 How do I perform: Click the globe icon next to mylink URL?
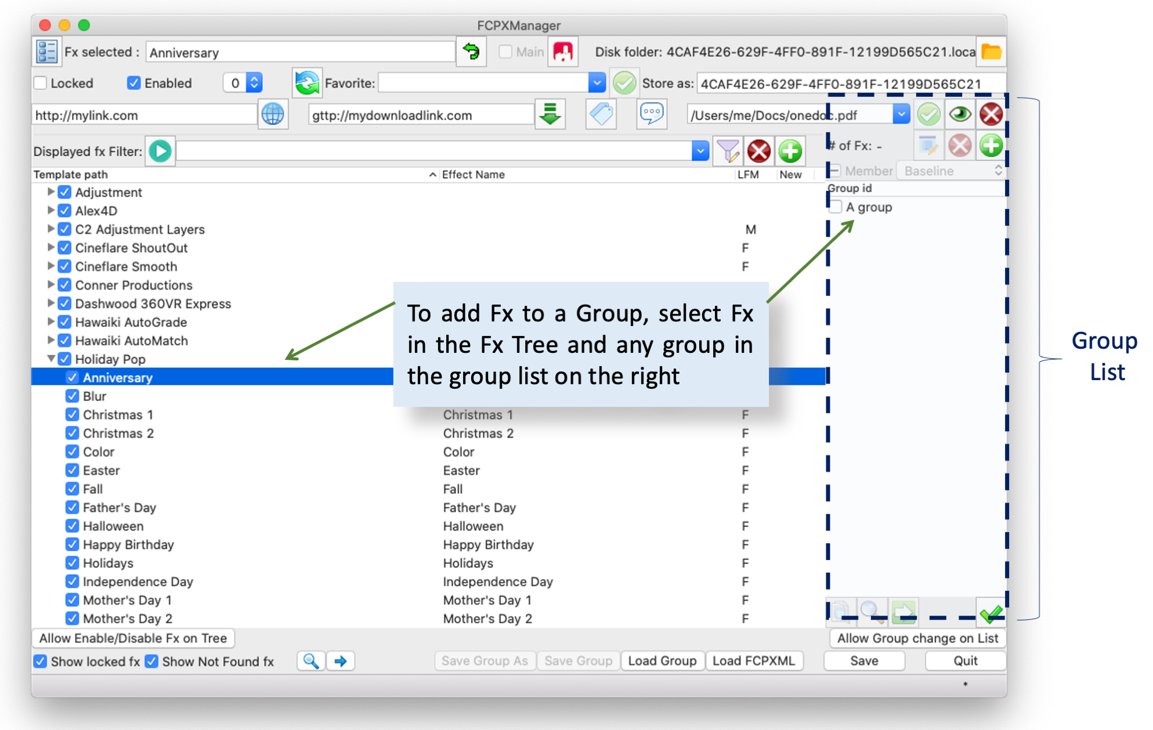pos(272,114)
